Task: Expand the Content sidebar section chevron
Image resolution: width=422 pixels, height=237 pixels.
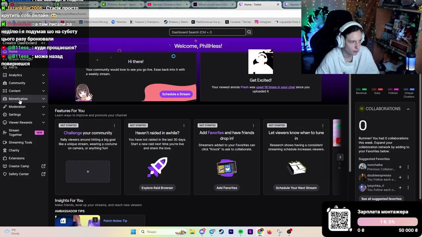Action: tap(43, 91)
